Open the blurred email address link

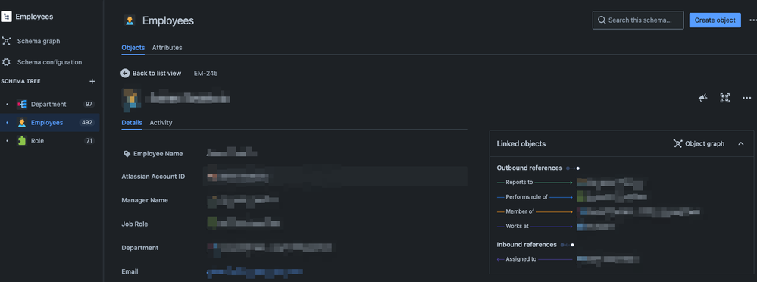tap(255, 272)
